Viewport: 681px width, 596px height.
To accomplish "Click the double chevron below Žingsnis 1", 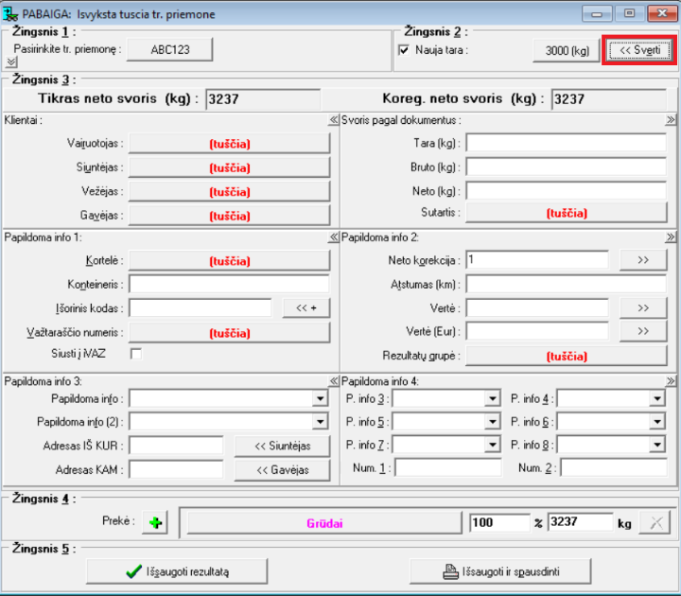I will pyautogui.click(x=11, y=61).
